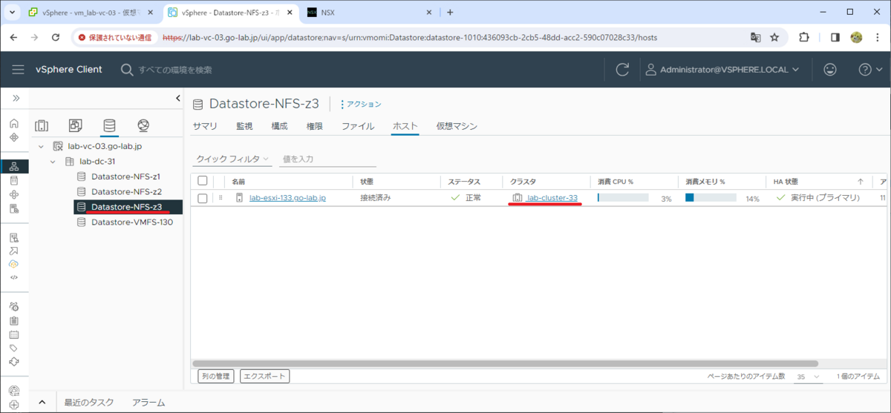
Task: Open the developer center code icon in sidebar
Action: click(14, 277)
